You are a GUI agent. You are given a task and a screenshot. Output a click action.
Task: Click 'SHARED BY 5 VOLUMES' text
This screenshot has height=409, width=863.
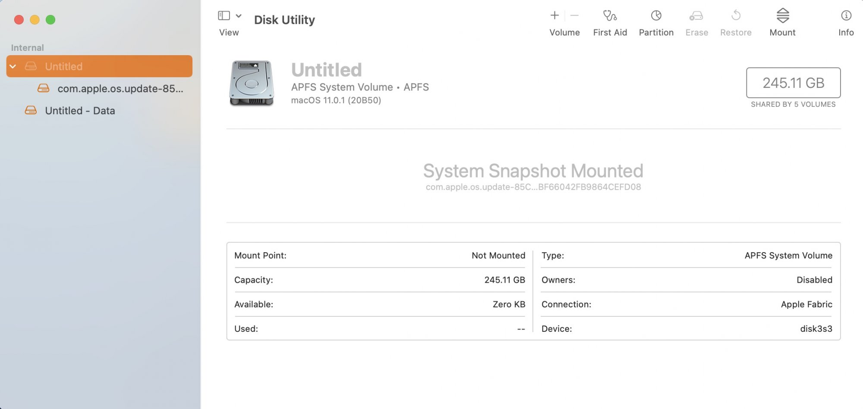[x=793, y=104]
